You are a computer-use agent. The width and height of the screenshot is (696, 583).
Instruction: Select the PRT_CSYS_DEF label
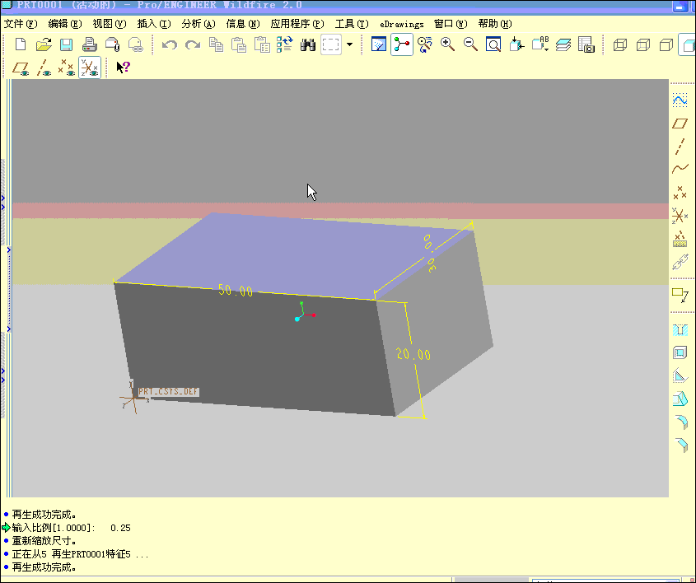click(168, 392)
